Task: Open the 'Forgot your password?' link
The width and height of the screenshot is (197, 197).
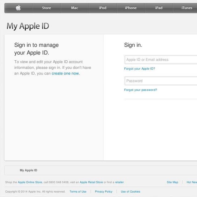Action: coord(140,90)
